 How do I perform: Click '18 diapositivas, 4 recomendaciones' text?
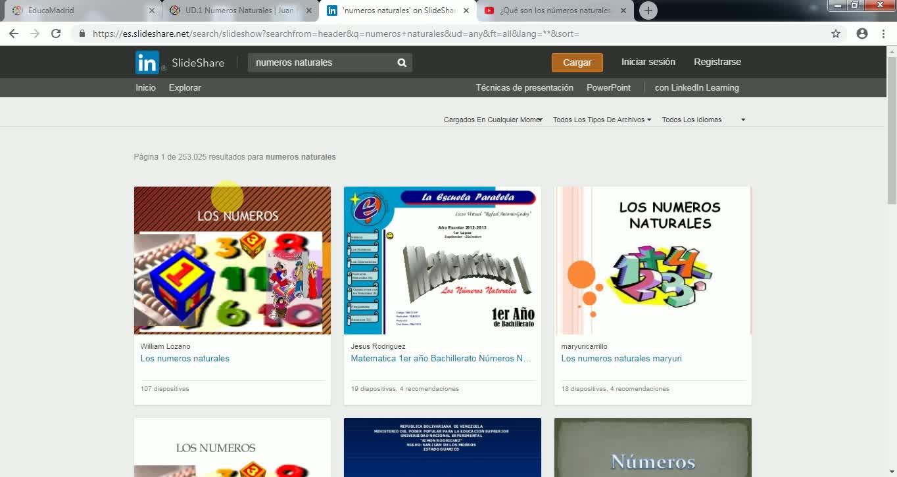[616, 389]
